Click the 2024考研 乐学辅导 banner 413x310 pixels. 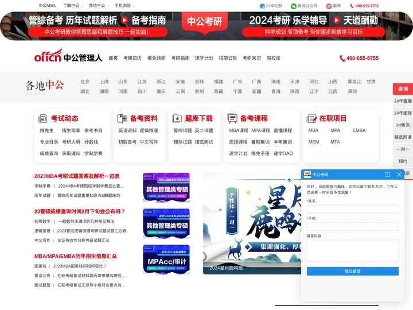coord(313,26)
